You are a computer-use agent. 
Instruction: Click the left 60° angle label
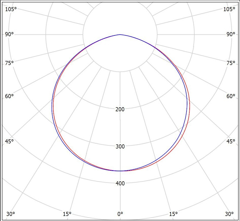tap(9, 96)
